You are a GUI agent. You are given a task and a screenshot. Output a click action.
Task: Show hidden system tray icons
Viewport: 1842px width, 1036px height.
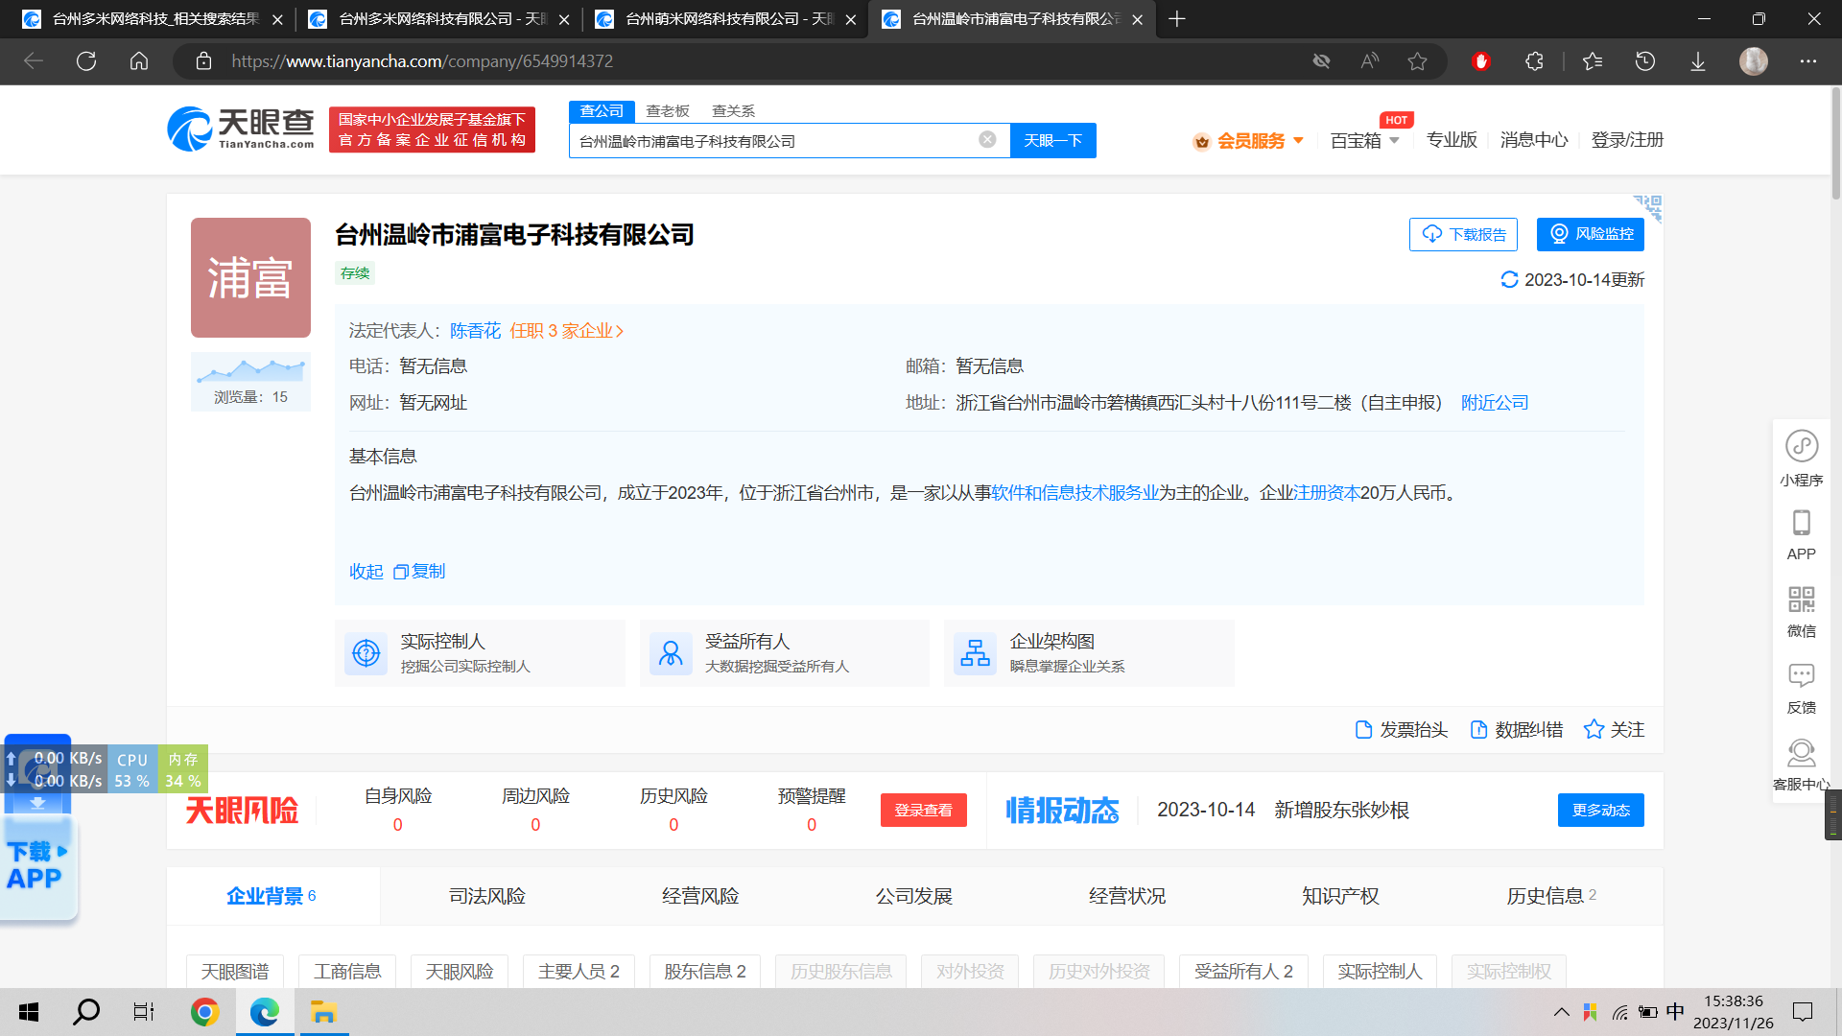[1562, 1012]
